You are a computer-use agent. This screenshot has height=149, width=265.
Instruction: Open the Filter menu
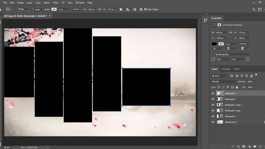(55, 3)
